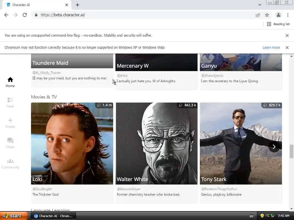Click 'The Trickster God' description
The width and height of the screenshot is (294, 220).
tap(45, 195)
